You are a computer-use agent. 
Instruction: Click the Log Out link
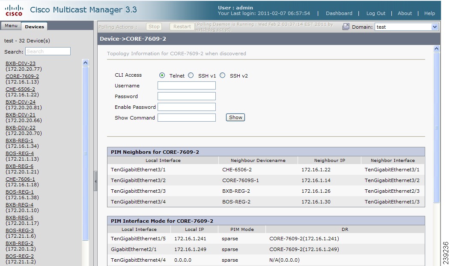tap(375, 13)
